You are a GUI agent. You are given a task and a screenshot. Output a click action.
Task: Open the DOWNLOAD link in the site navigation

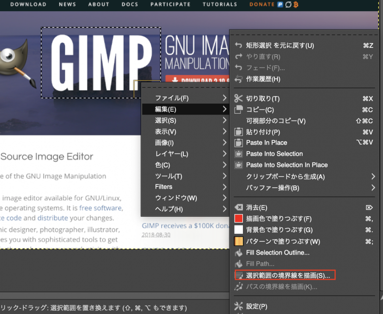28,4
